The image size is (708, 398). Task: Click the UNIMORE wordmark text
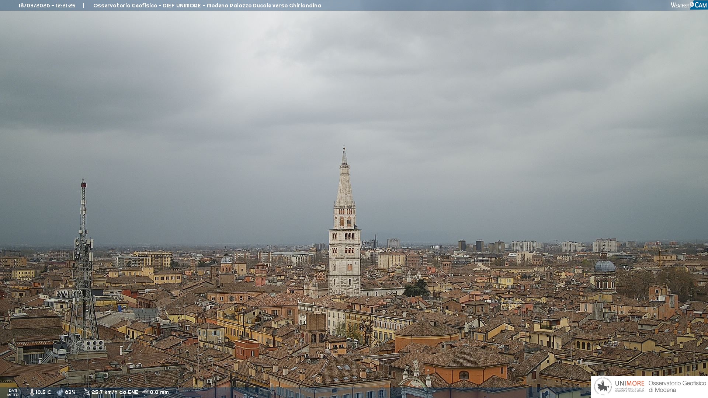coord(629,384)
